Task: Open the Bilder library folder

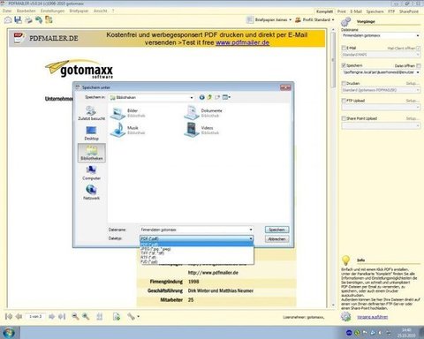Action: point(127,113)
